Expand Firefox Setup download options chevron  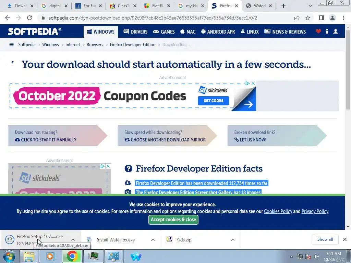[73, 240]
